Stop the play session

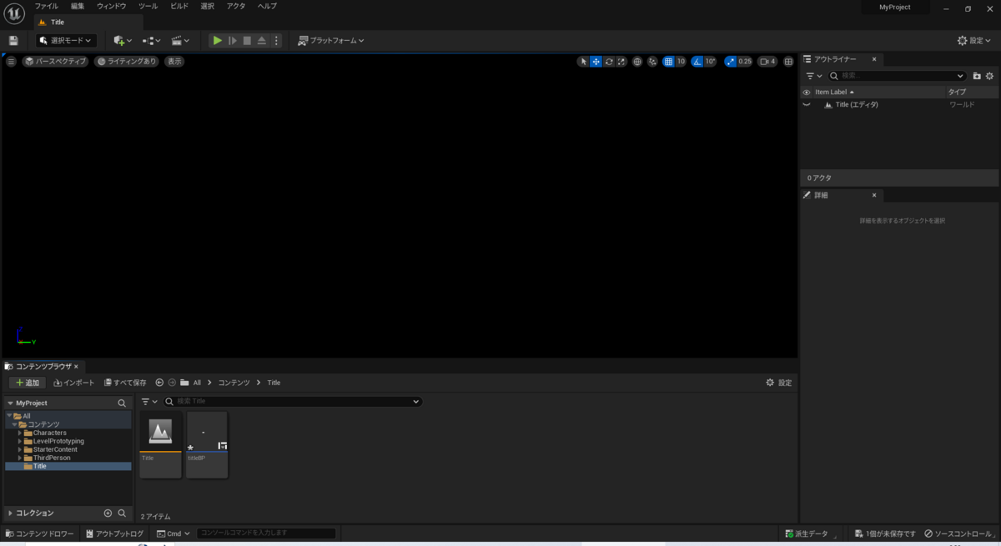pos(247,40)
